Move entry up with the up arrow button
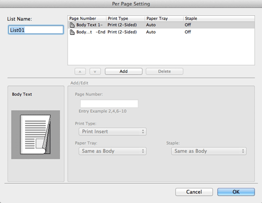The width and height of the screenshot is (262, 203). click(x=80, y=71)
